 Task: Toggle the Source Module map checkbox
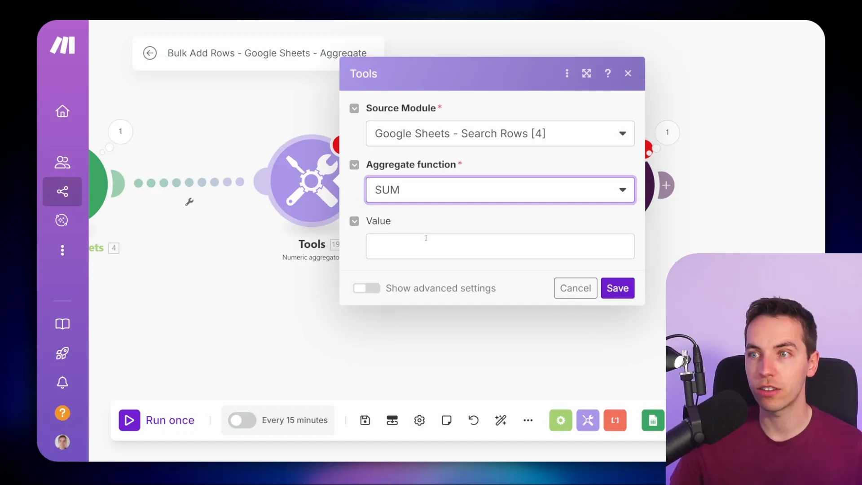point(354,108)
